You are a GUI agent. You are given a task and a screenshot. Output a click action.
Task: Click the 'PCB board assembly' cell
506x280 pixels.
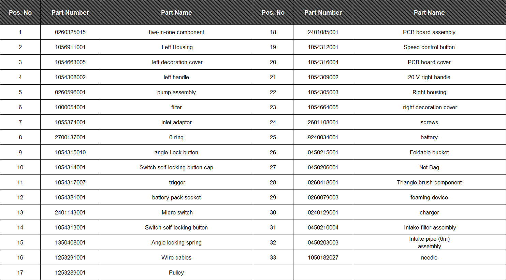[429, 32]
